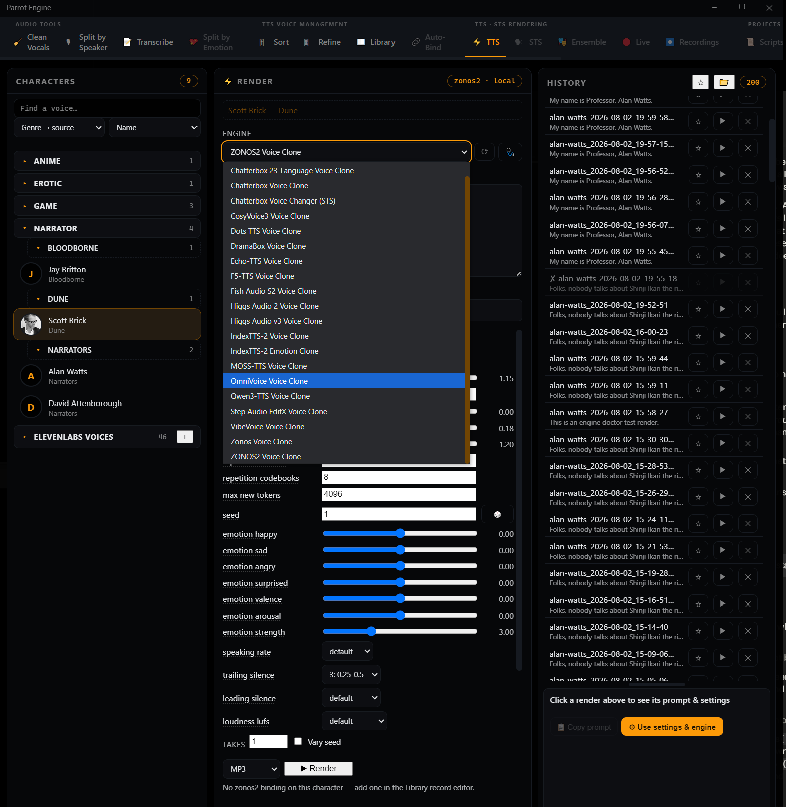Play the alan-watts 19-52-51 render

[x=723, y=309]
